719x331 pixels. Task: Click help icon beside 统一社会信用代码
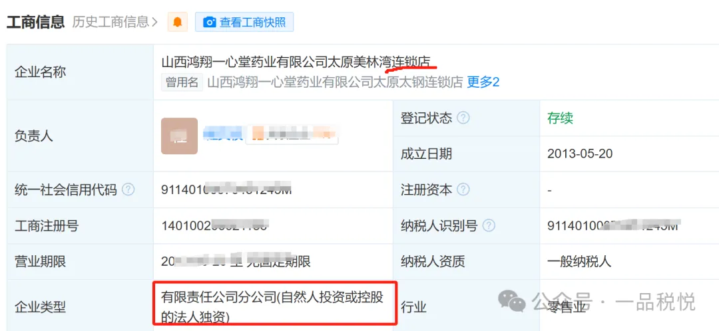pyautogui.click(x=128, y=189)
